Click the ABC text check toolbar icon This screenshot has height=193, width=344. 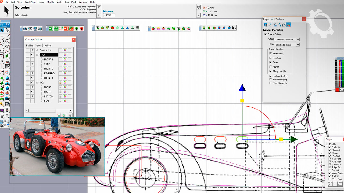click(178, 28)
